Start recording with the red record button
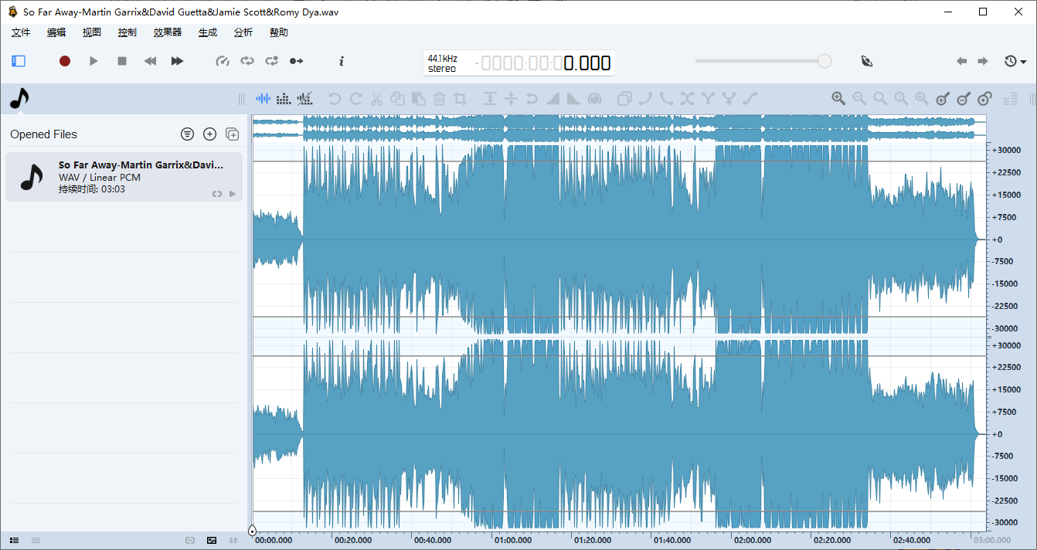1037x550 pixels. click(65, 60)
